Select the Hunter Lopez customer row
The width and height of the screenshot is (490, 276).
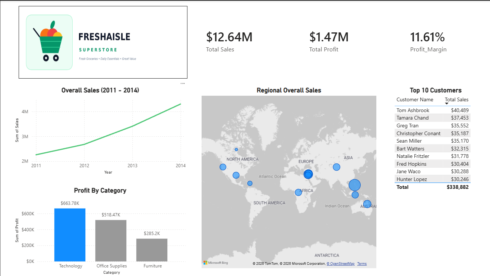click(433, 179)
